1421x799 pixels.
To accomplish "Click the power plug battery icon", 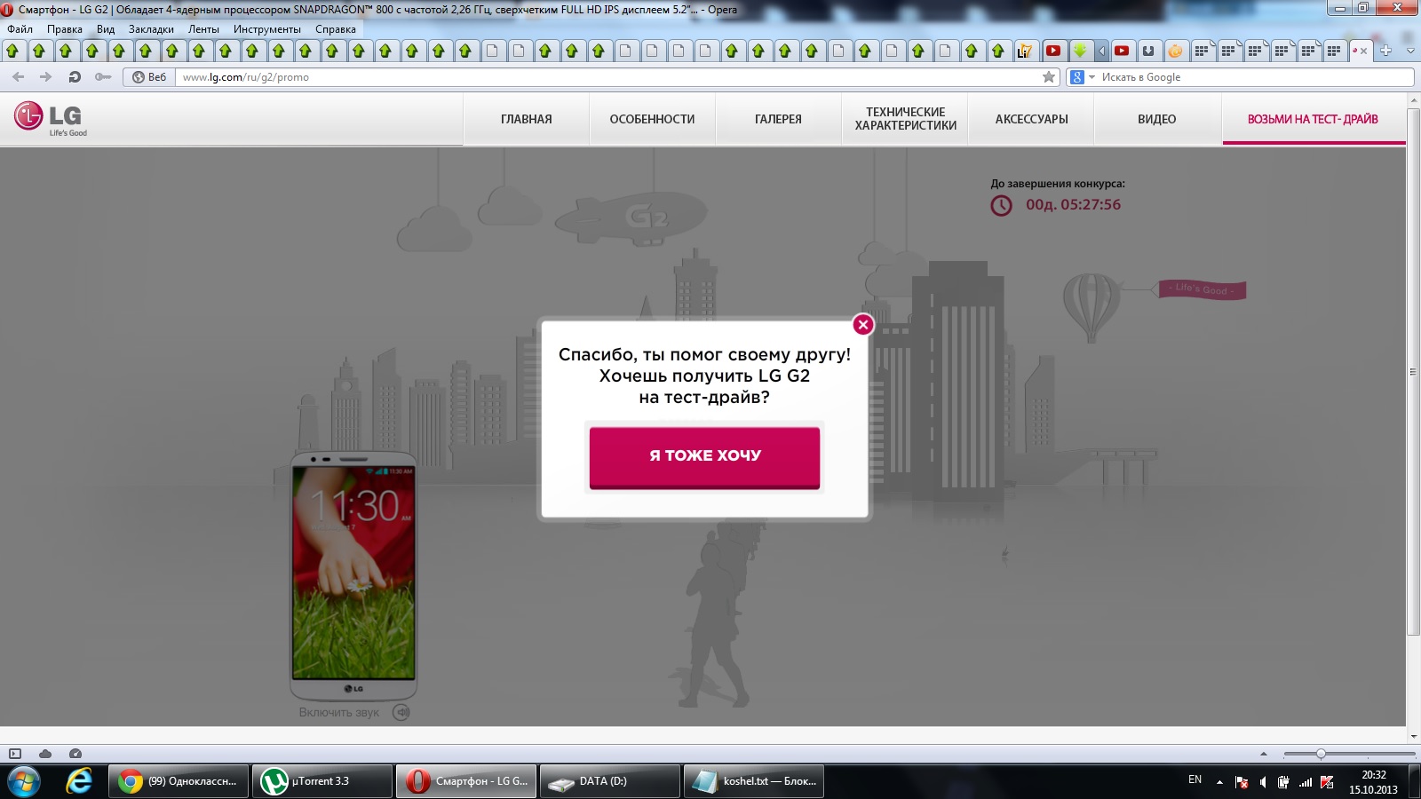I will tap(1283, 782).
